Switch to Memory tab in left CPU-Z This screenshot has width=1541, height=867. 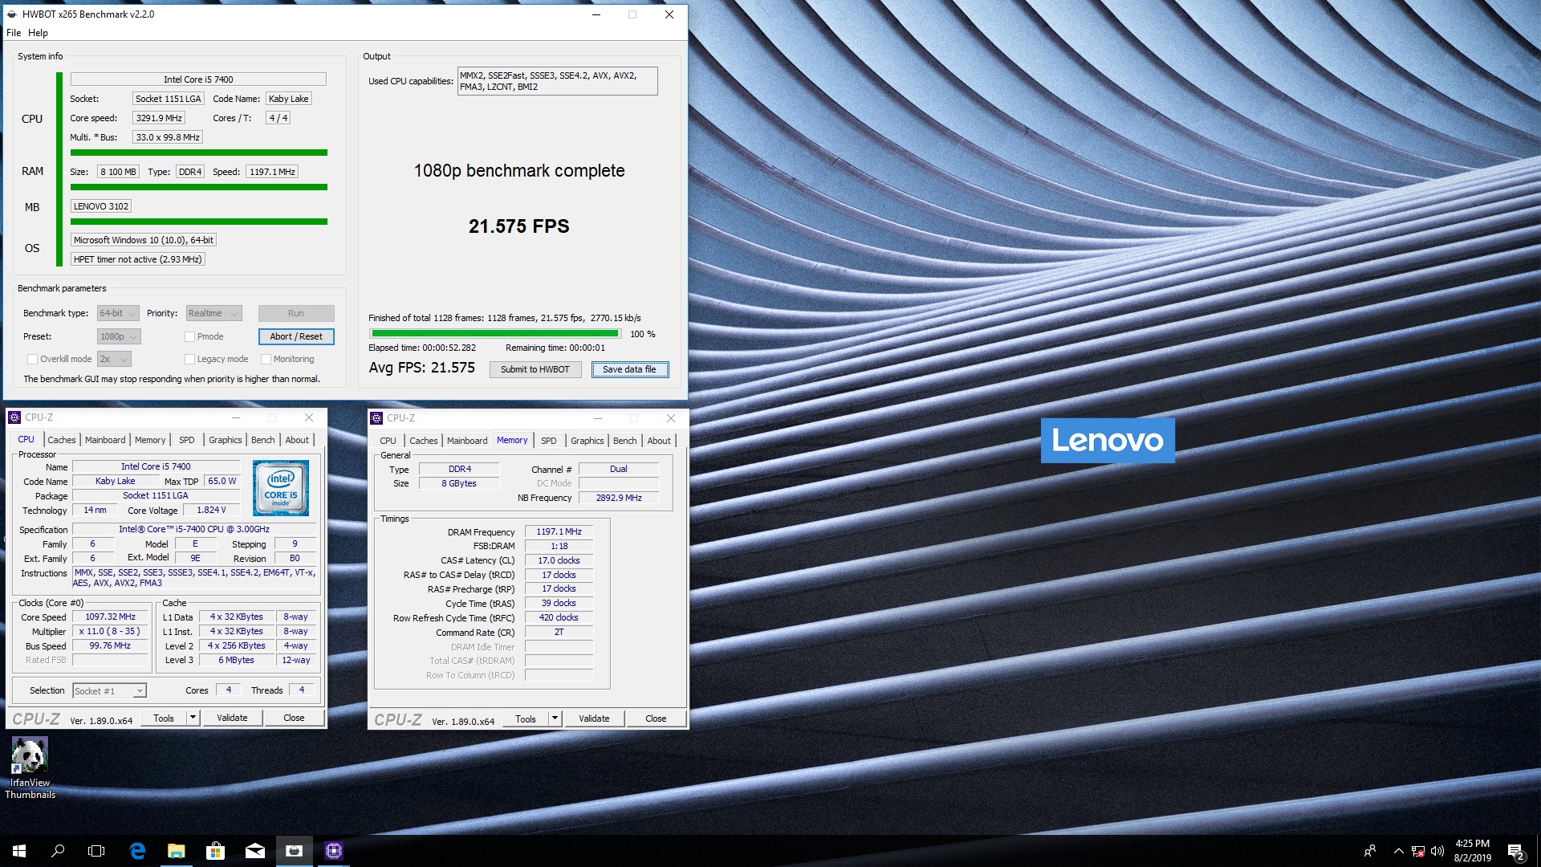click(150, 440)
